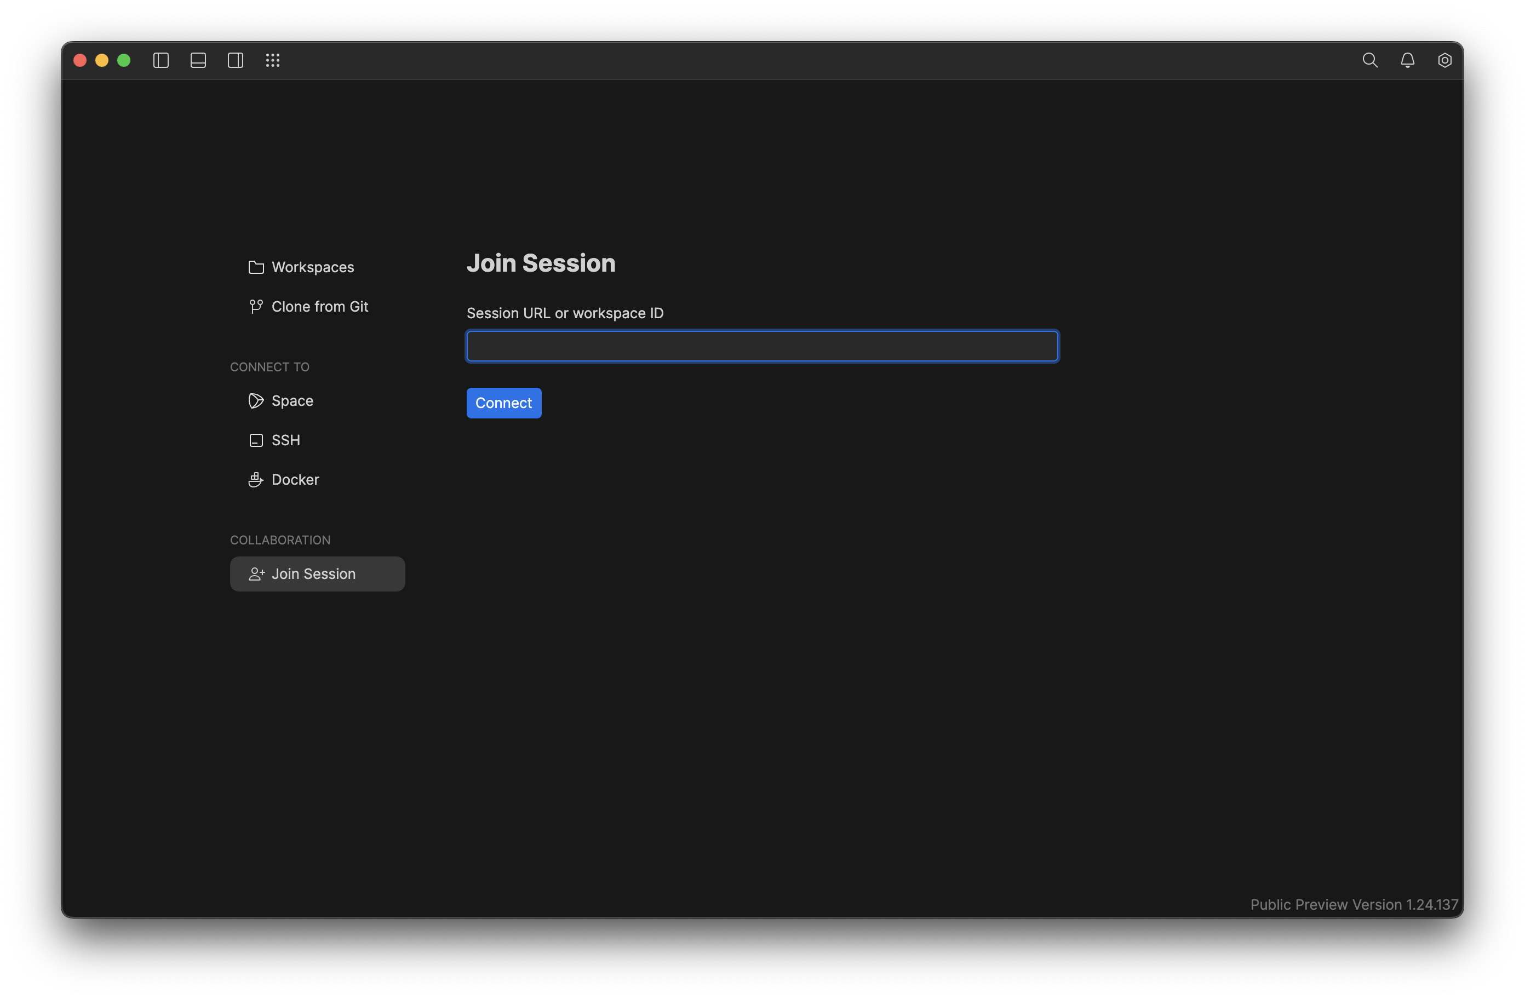Image resolution: width=1525 pixels, height=999 pixels.
Task: Select the SSH terminal icon
Action: pos(256,440)
